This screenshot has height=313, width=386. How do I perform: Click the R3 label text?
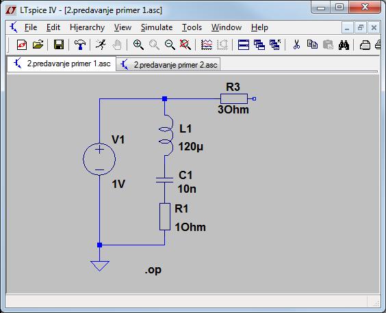click(233, 87)
